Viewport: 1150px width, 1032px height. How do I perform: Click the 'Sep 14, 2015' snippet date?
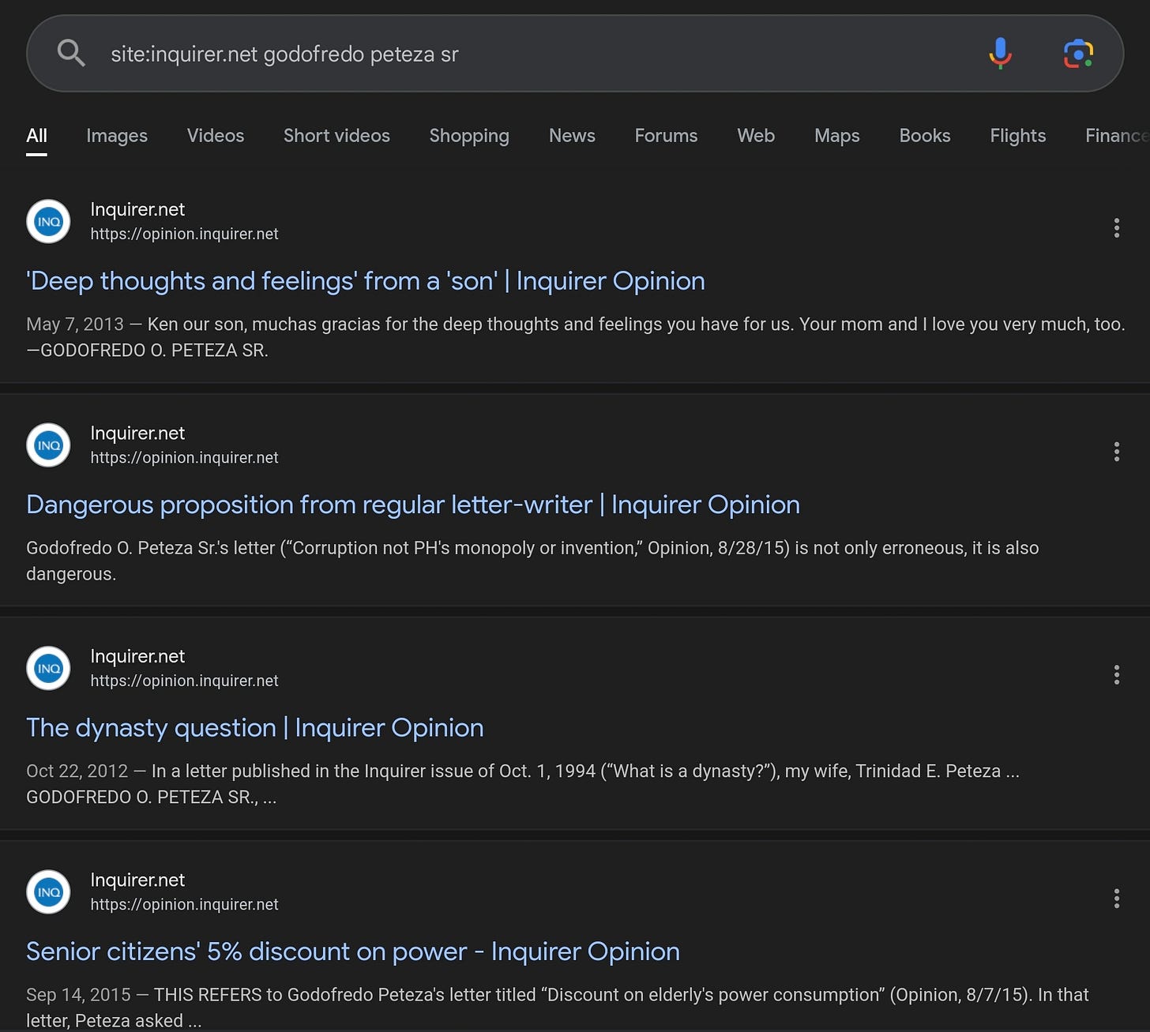(78, 995)
